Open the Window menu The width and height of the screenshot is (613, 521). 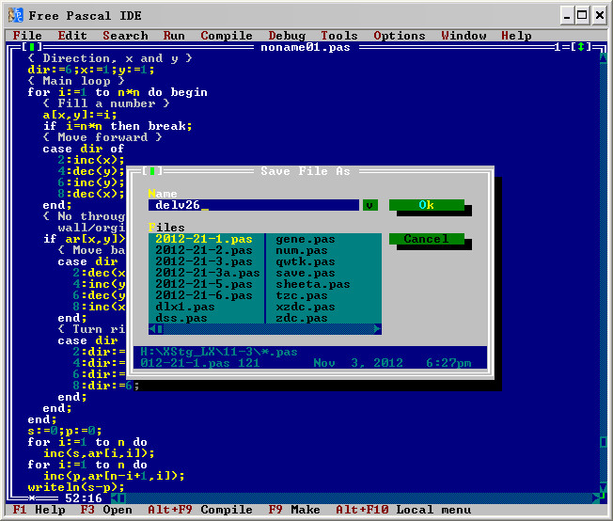464,36
